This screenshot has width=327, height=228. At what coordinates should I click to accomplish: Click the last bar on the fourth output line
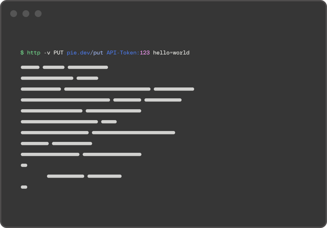point(163,100)
